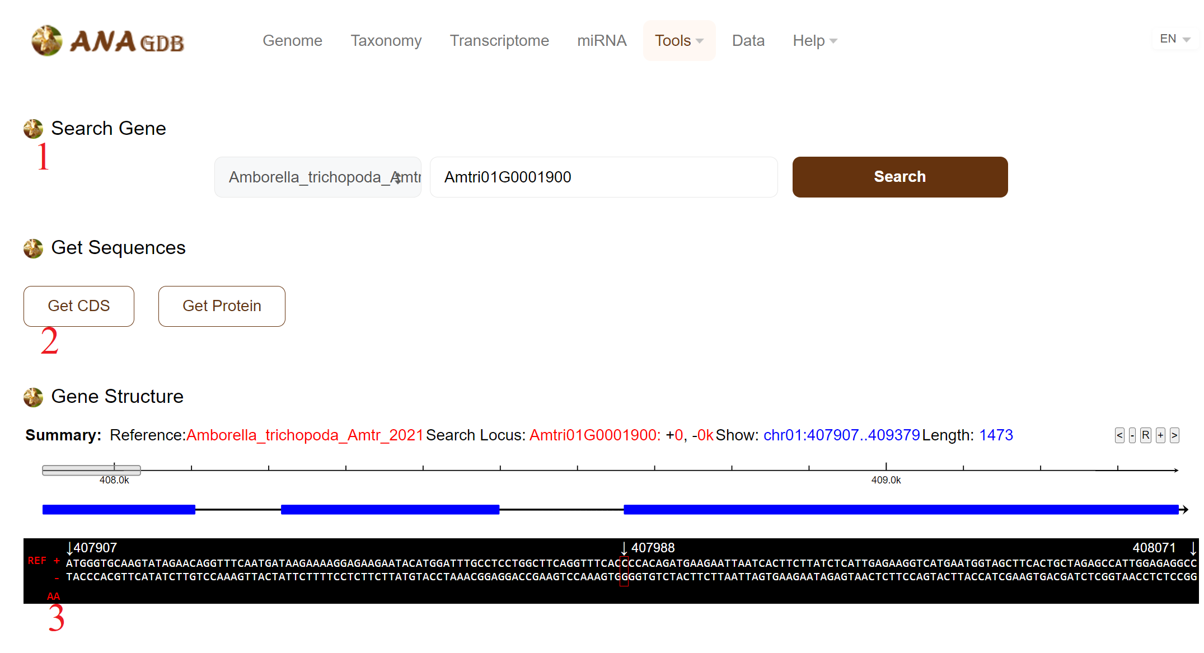This screenshot has height=653, width=1204.
Task: Click the ANAGDB logo
Action: (x=107, y=41)
